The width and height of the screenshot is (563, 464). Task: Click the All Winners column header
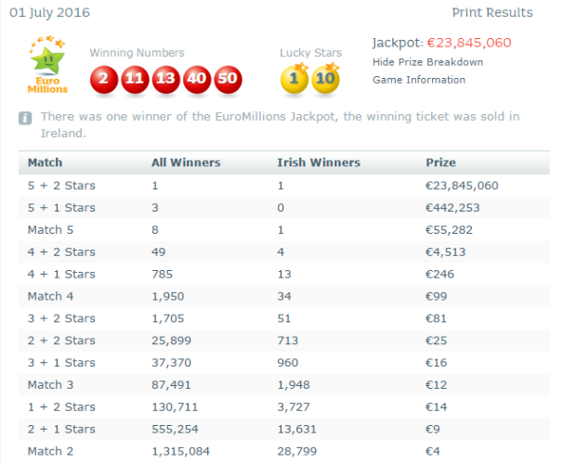pos(186,162)
